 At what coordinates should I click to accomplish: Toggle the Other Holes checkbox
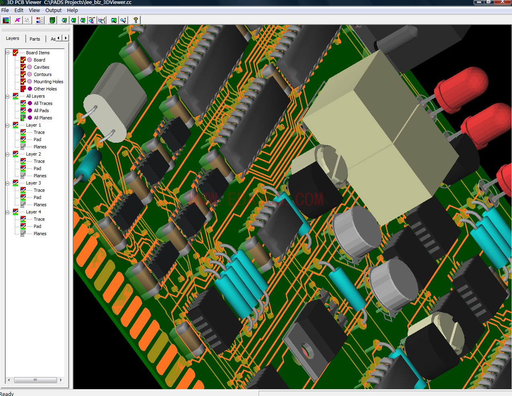tap(23, 89)
